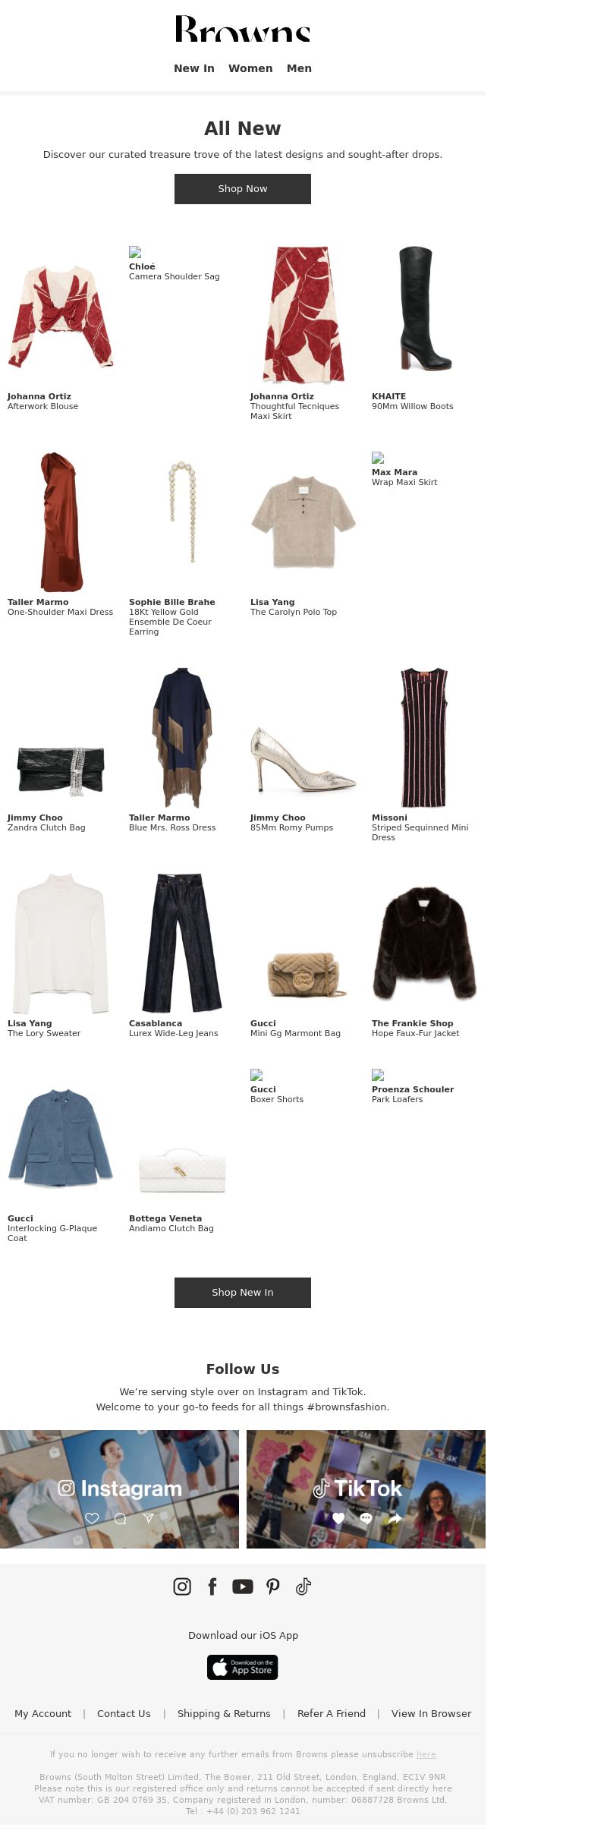Open the TikTok social icon in footer
This screenshot has width=607, height=1840.
coord(303,1586)
